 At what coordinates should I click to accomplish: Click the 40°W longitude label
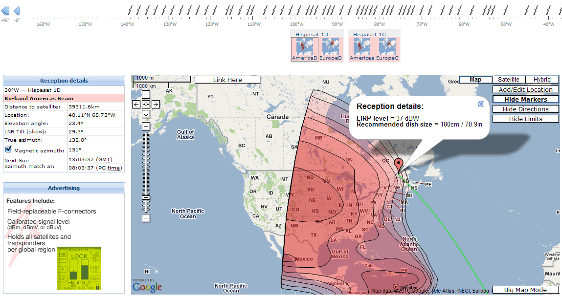(x=548, y=24)
